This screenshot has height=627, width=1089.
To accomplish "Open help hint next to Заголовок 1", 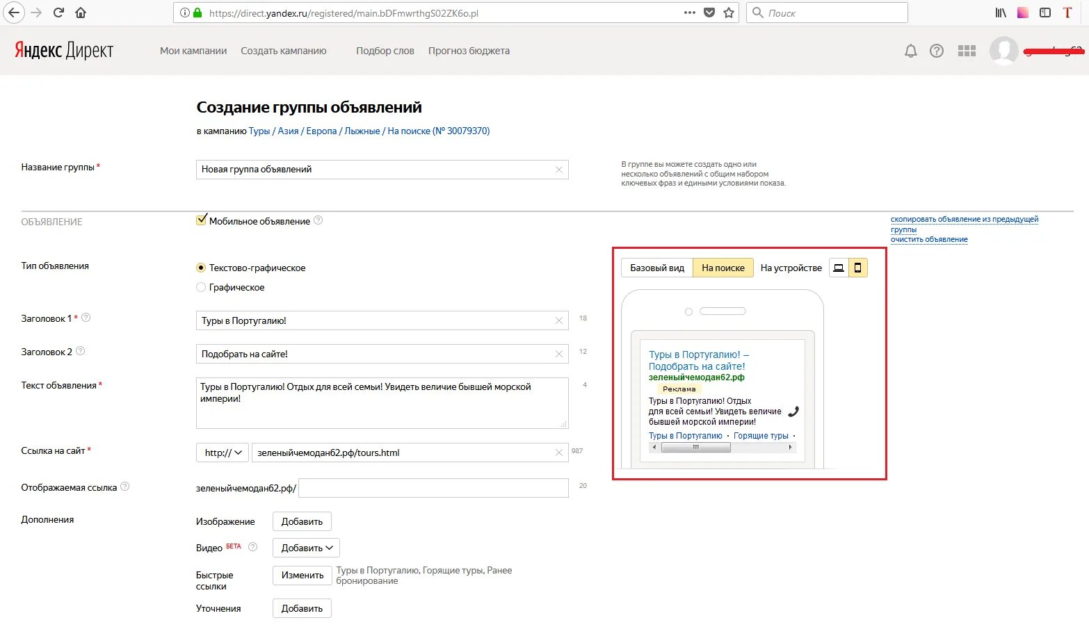I will tap(86, 318).
